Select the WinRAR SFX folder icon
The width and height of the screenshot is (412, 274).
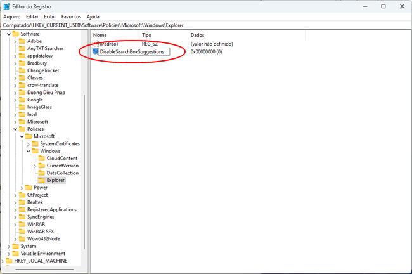(22, 232)
